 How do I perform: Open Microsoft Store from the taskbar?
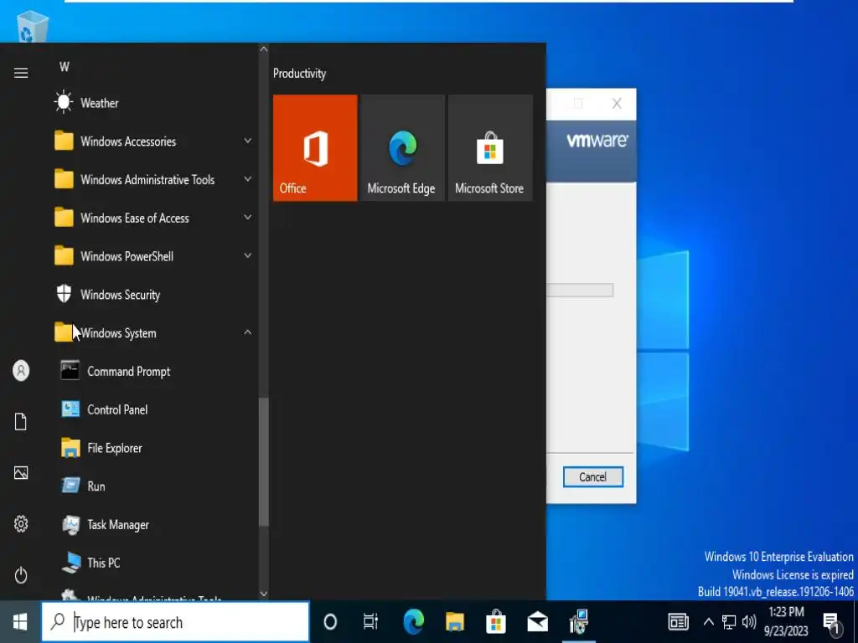coord(496,622)
